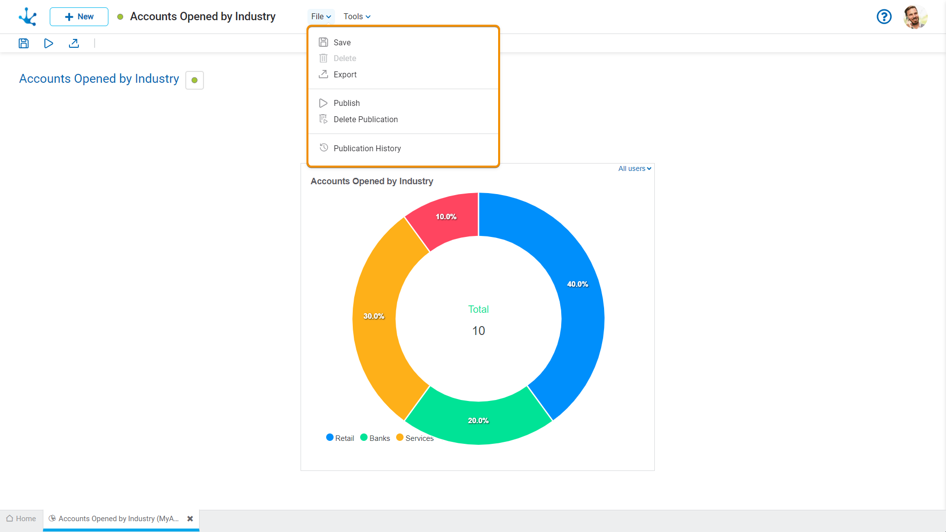Select Save in the File menu
Viewport: 946px width, 532px height.
click(342, 42)
